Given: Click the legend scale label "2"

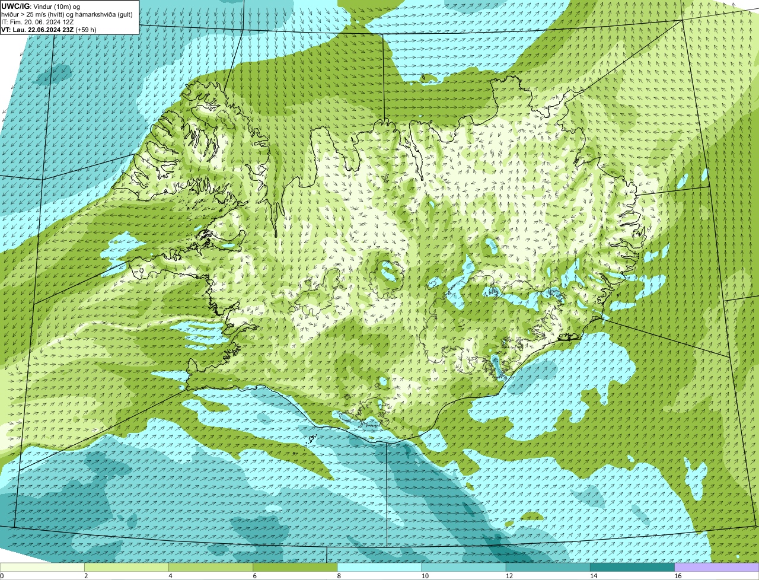Looking at the screenshot, I should click(87, 576).
